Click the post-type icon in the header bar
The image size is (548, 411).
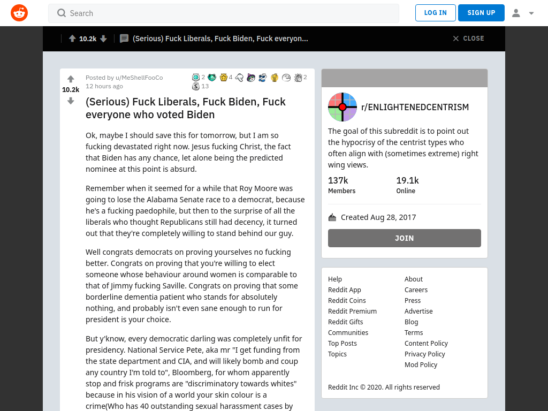click(x=124, y=39)
